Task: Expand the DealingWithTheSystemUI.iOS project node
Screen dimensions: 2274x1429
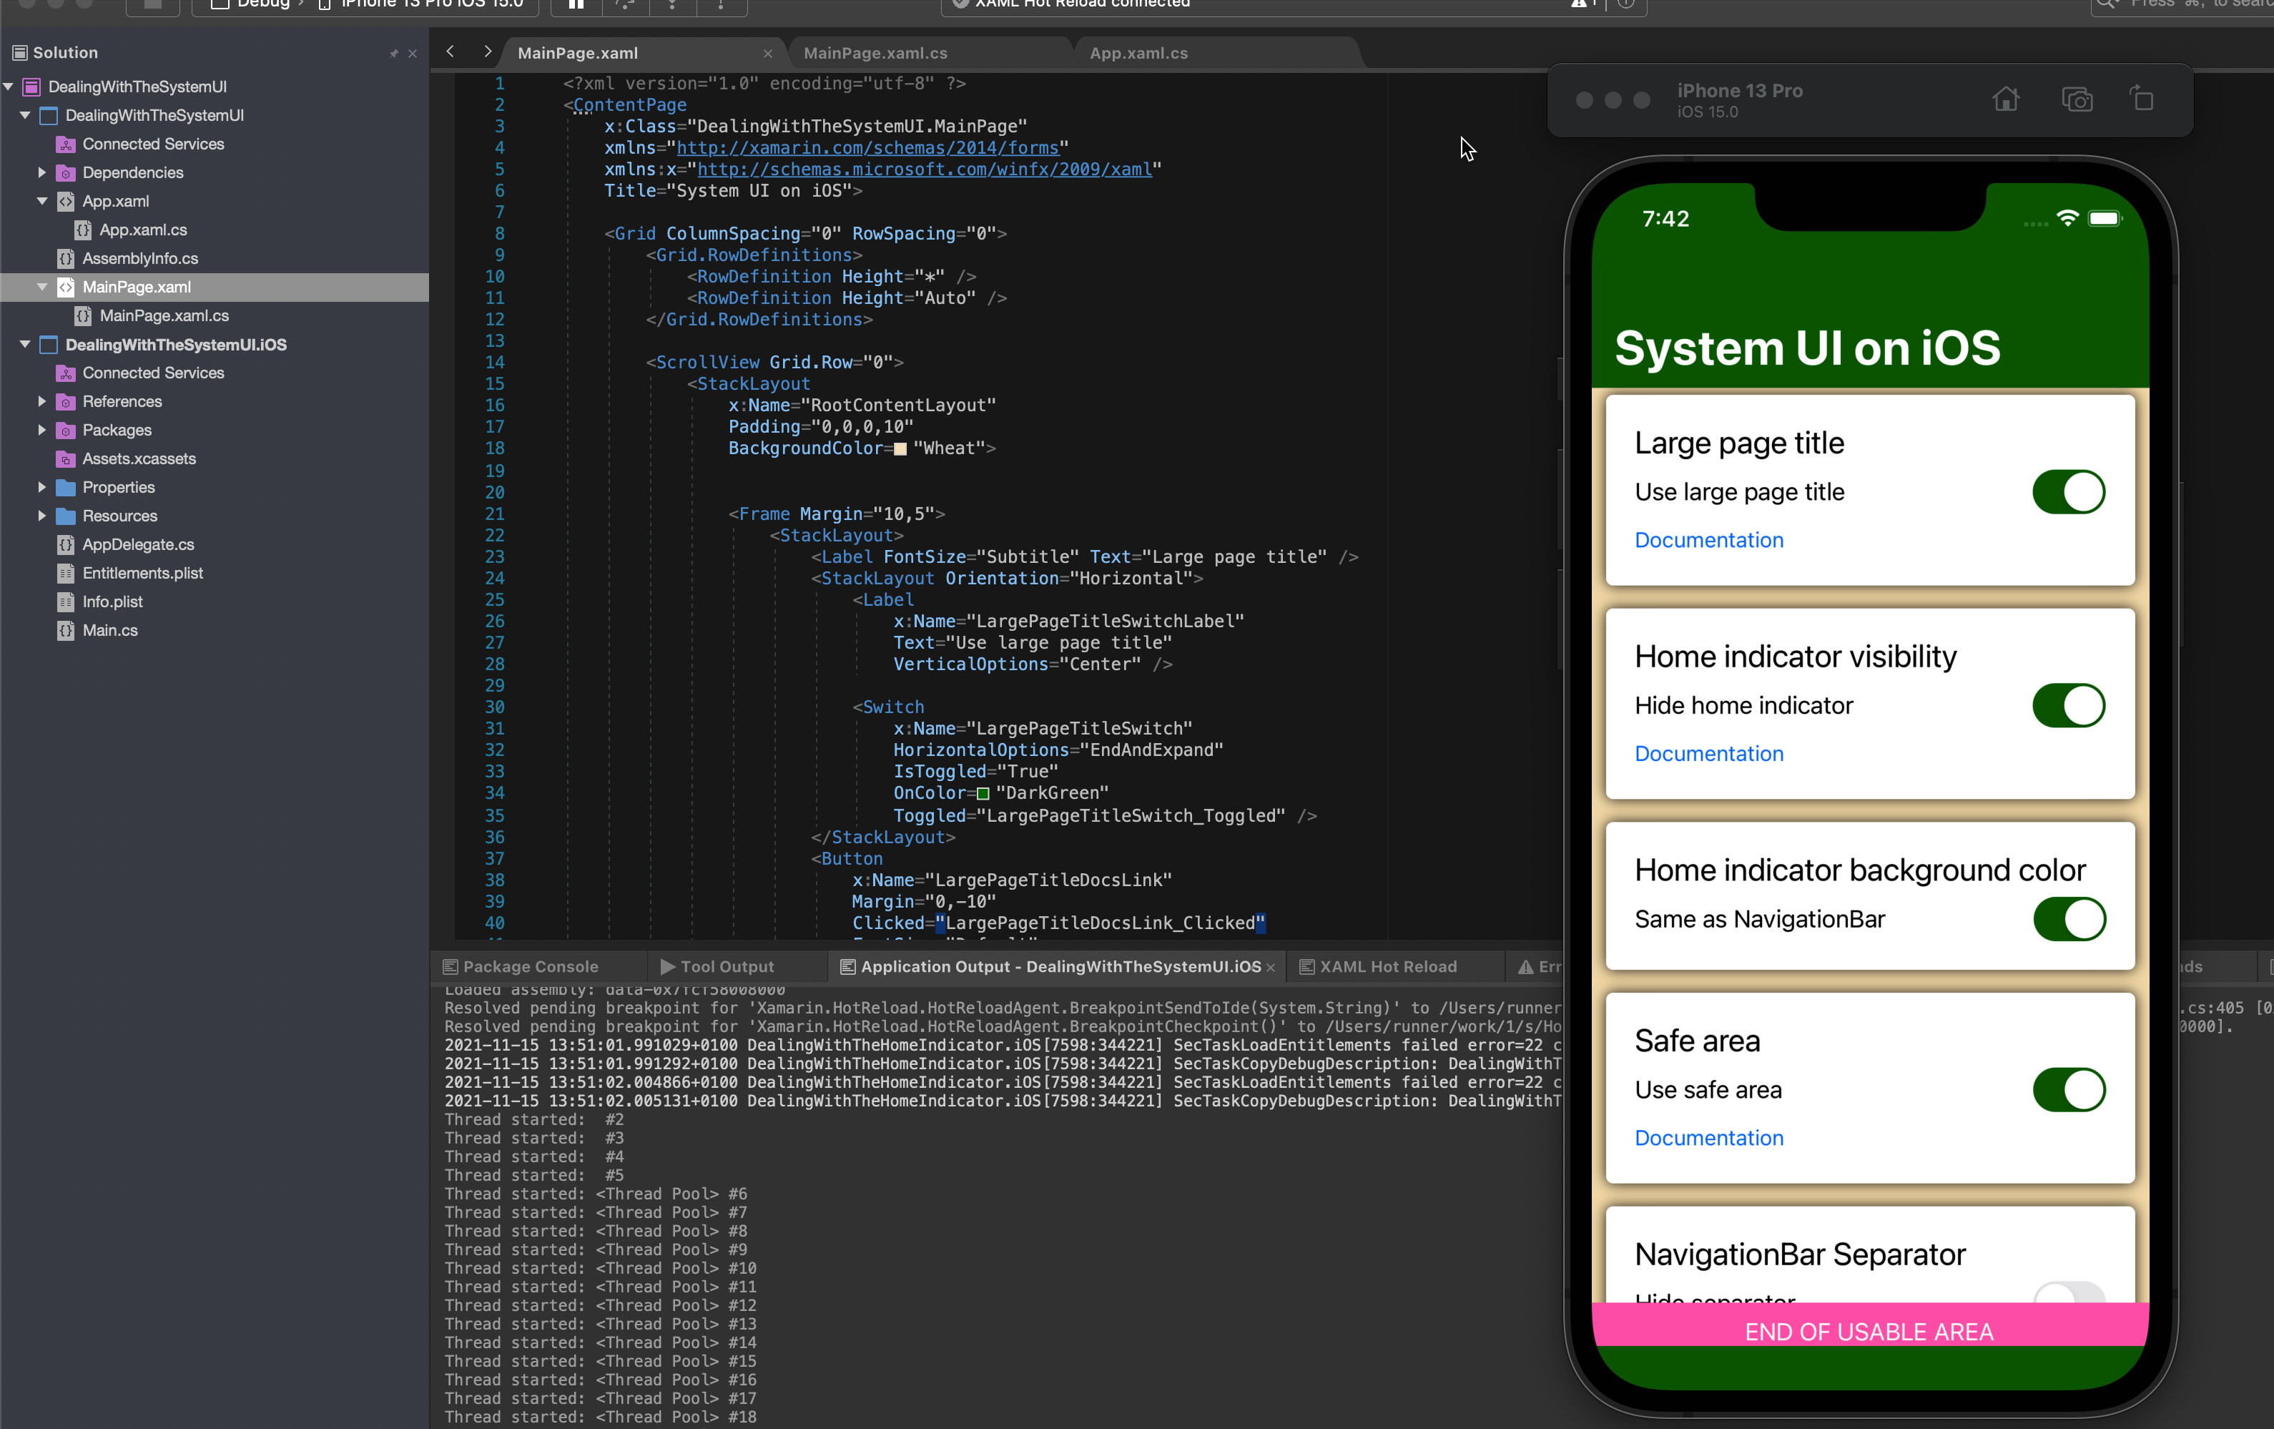Action: [x=25, y=344]
